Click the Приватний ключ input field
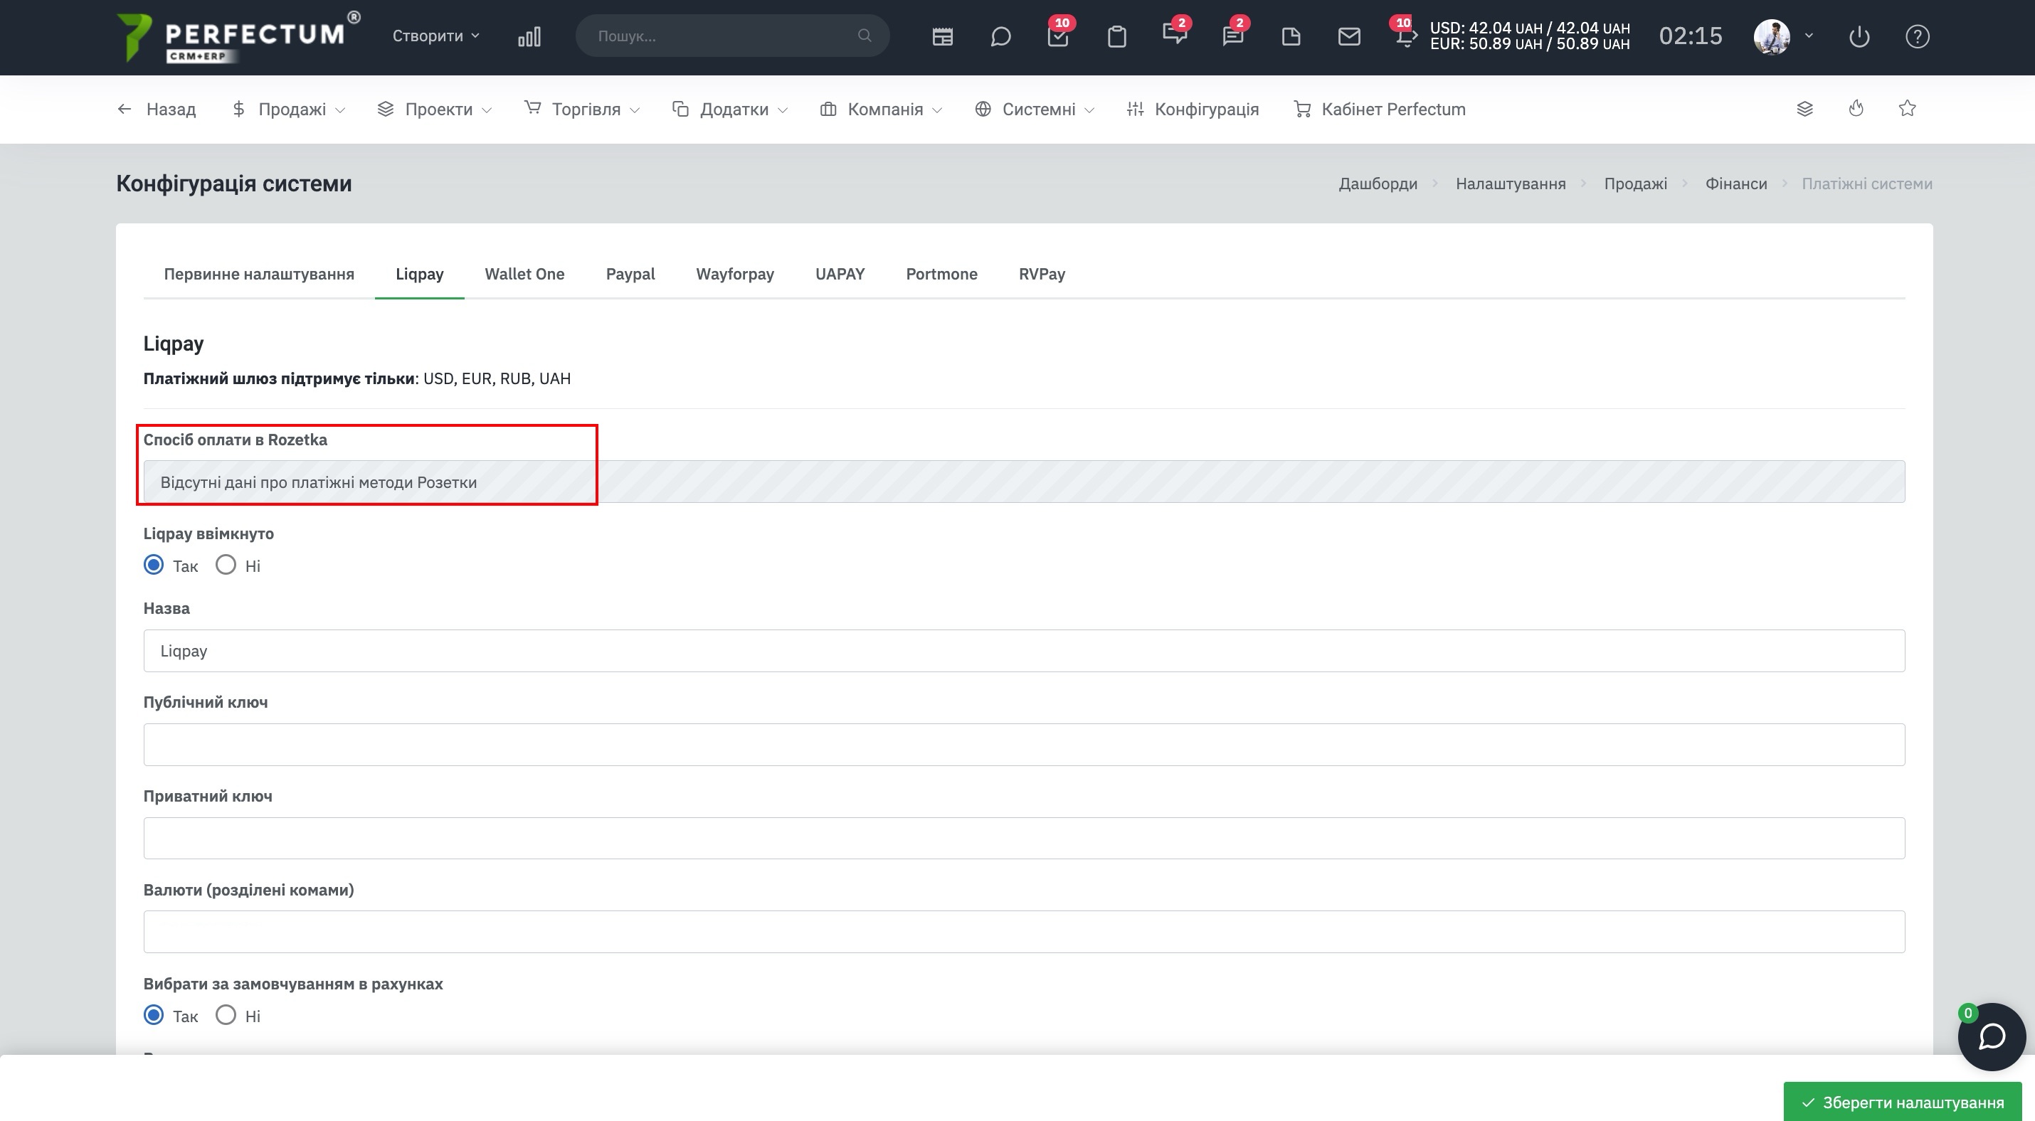 click(1024, 839)
